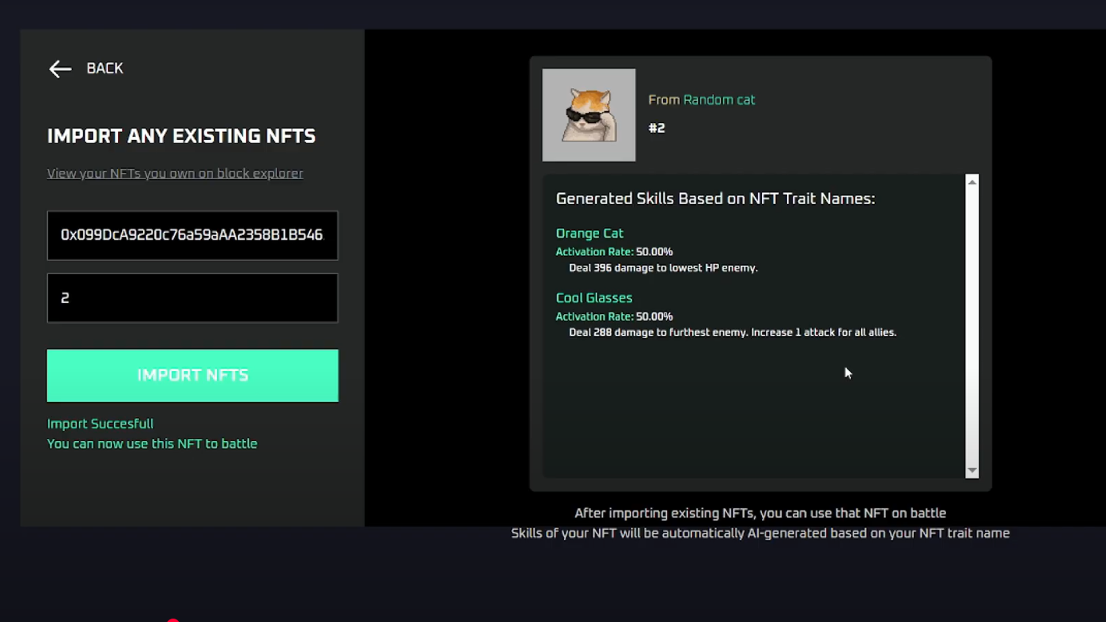The width and height of the screenshot is (1106, 622).
Task: Click the back arrow icon
Action: point(60,69)
